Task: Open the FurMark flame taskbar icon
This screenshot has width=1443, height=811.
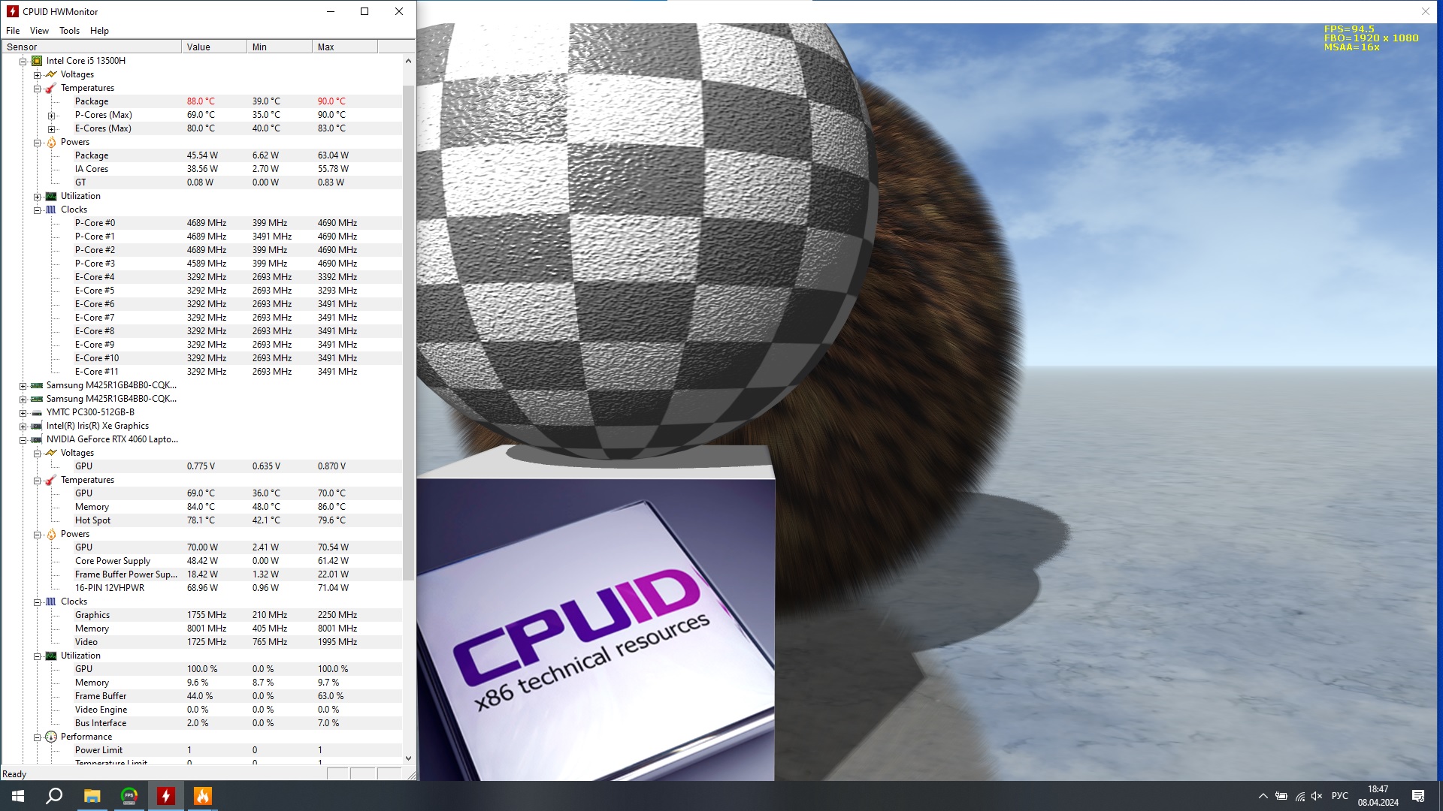Action: click(203, 796)
